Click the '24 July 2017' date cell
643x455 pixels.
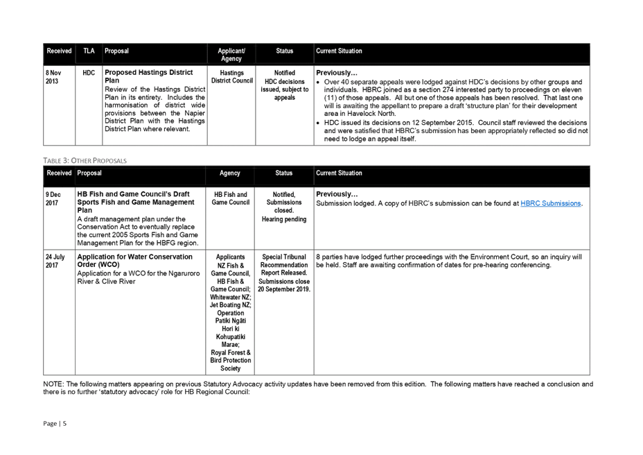click(55, 261)
